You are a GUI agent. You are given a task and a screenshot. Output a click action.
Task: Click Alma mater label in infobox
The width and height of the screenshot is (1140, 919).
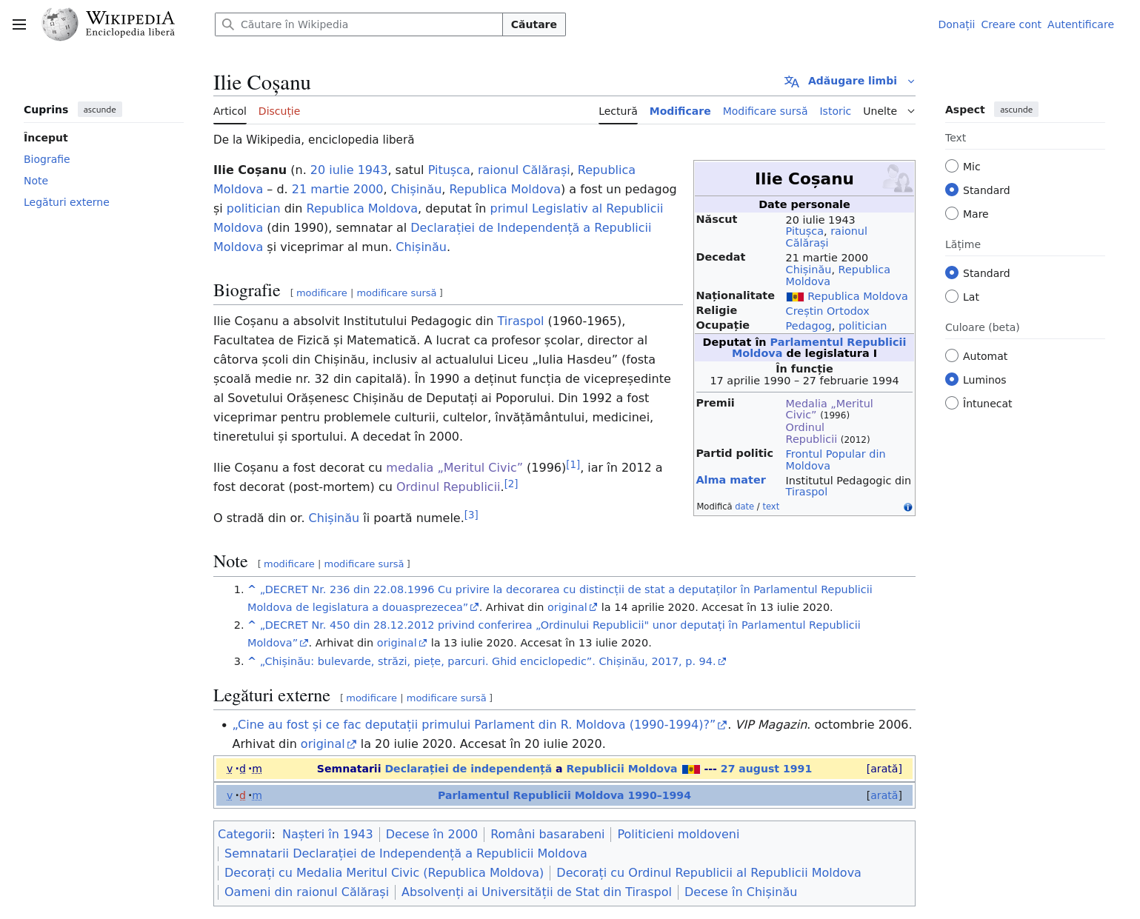coord(731,480)
